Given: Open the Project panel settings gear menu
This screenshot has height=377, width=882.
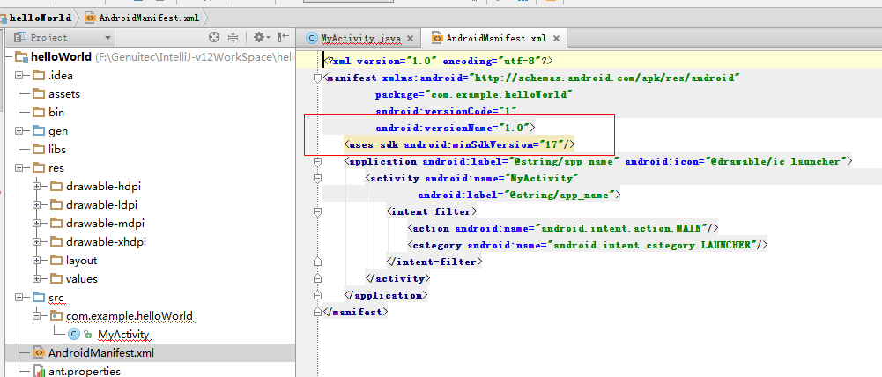Looking at the screenshot, I should click(x=262, y=38).
